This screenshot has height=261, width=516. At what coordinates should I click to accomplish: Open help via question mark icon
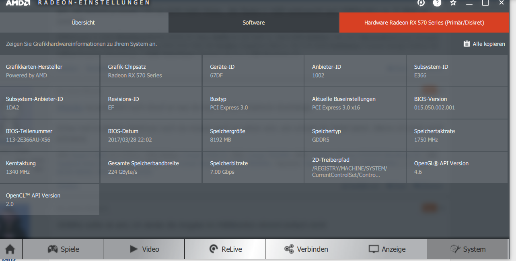(x=437, y=3)
